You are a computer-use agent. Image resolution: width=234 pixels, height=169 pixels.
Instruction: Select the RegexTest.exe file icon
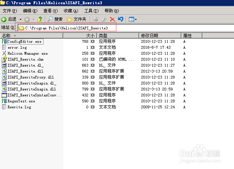(x=4, y=101)
